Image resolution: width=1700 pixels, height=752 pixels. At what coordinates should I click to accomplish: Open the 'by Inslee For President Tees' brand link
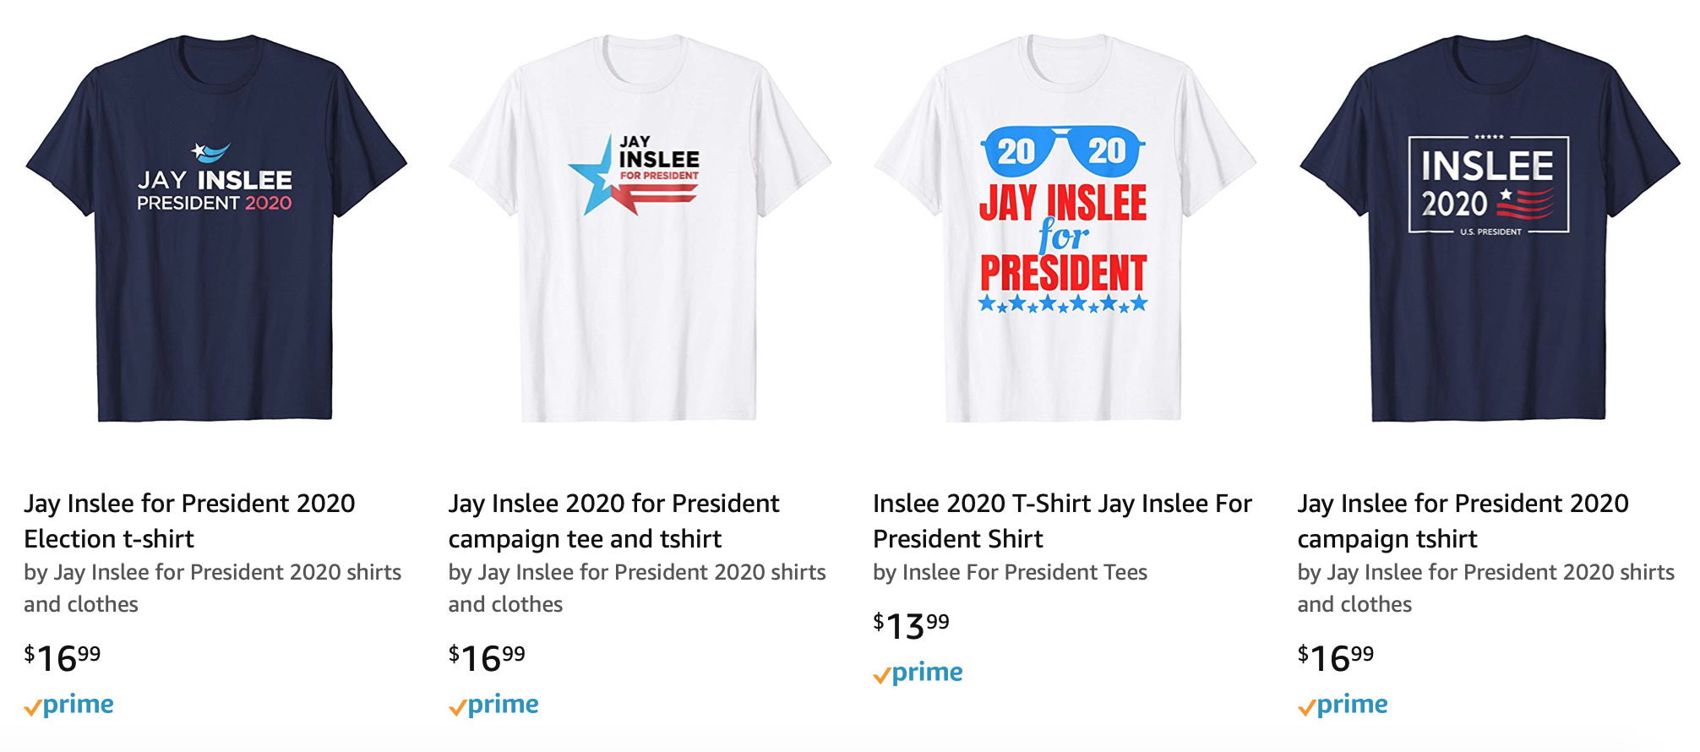[1010, 573]
